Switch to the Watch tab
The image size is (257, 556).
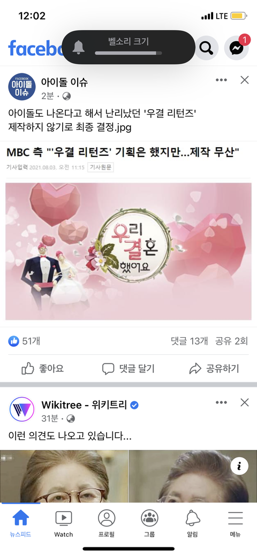click(x=64, y=524)
